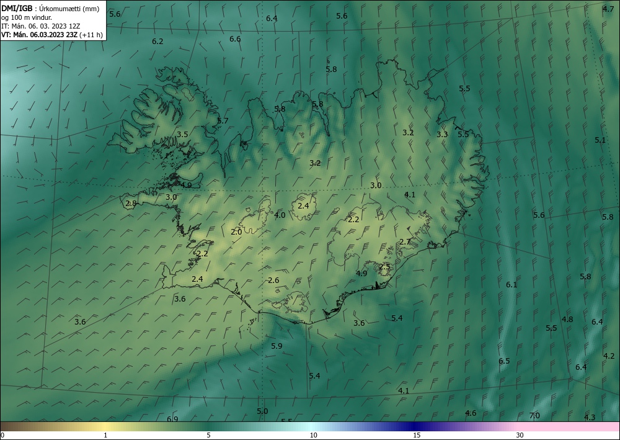Select the 6.2 precipitable water value
620x440 pixels.
point(157,41)
